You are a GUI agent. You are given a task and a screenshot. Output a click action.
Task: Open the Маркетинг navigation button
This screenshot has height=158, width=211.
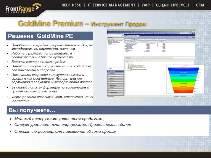[116, 85]
